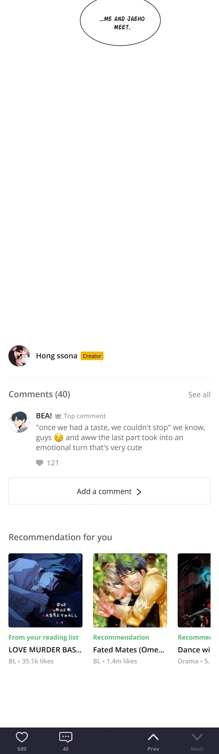Open Fated Mates cover thumbnail
The width and height of the screenshot is (219, 754).
tap(130, 590)
